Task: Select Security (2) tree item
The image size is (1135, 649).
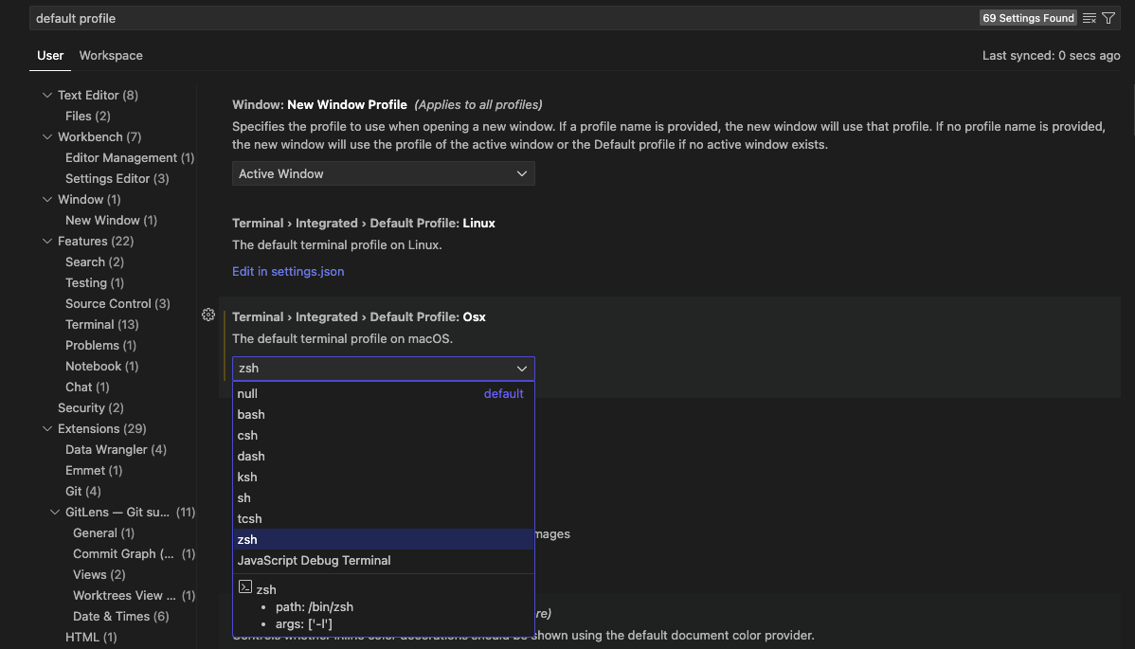Action: 91,408
